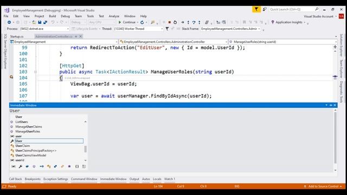Open the Solution Explorer side panel
The width and height of the screenshot is (347, 195).
coord(341,45)
